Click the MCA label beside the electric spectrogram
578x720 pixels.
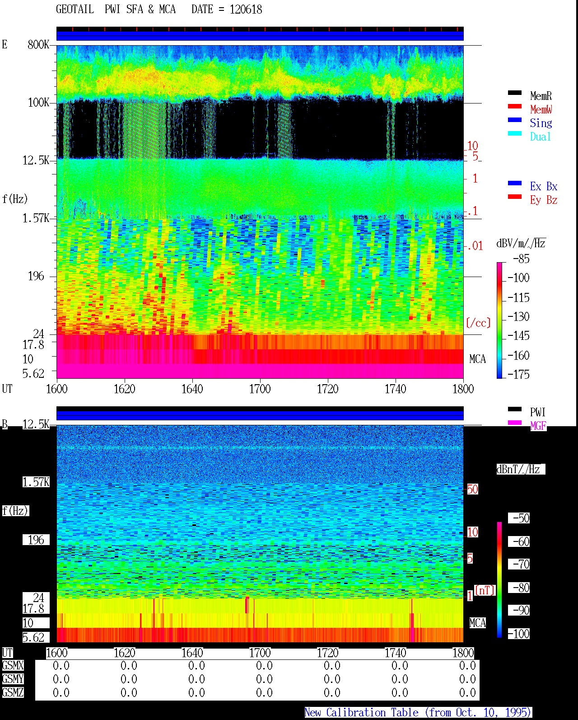coord(477,359)
